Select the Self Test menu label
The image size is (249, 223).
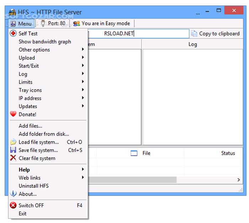click(x=28, y=33)
